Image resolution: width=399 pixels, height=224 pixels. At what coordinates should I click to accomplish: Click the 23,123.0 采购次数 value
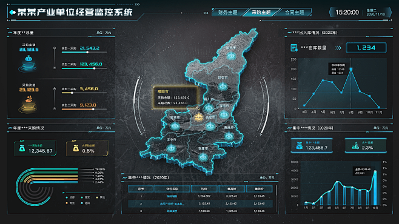29,90
